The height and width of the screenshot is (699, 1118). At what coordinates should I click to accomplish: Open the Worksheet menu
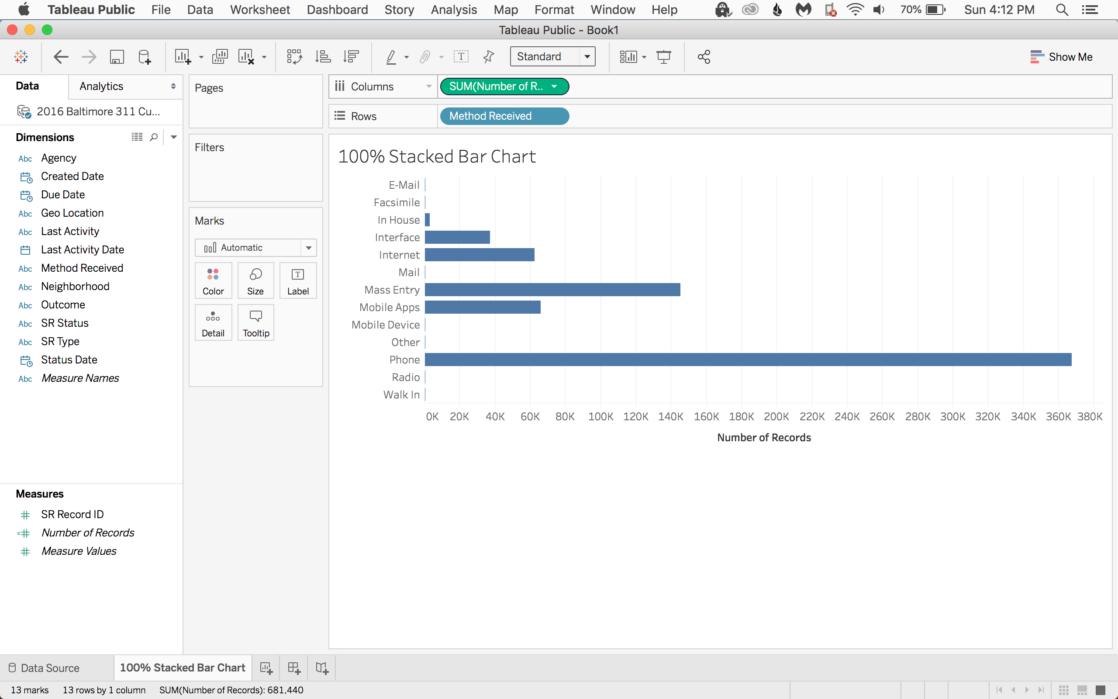[x=260, y=10]
